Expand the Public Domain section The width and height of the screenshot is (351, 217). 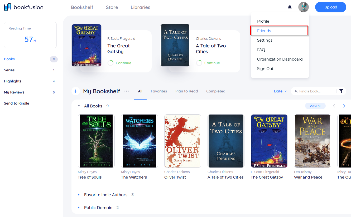coord(79,208)
